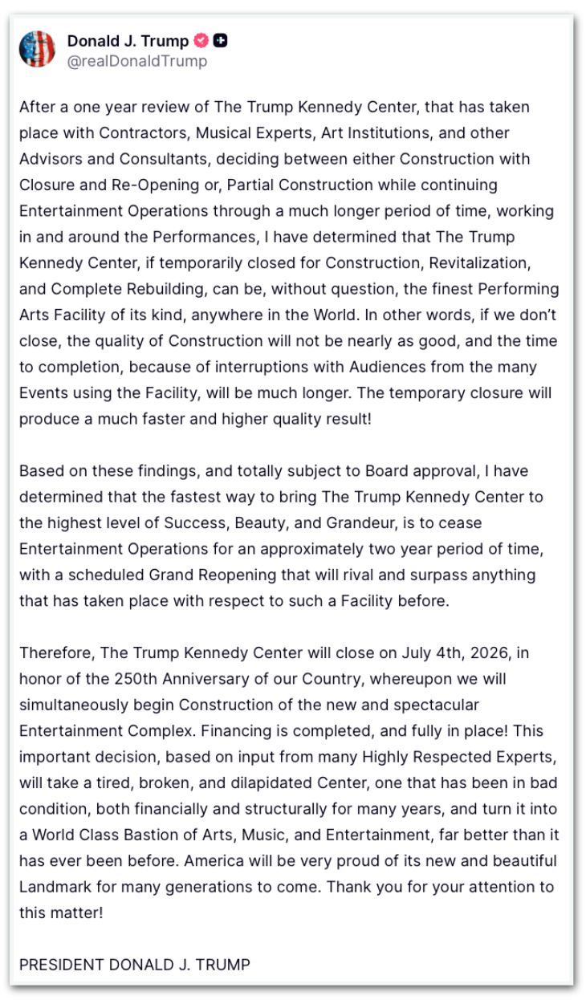The width and height of the screenshot is (586, 1000).
Task: Click the paragraph starting "Based on these findings"
Action: [289, 535]
